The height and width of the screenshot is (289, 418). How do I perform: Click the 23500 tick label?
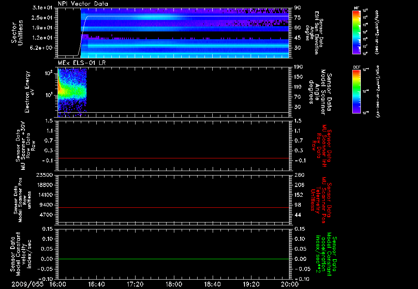tap(45, 175)
